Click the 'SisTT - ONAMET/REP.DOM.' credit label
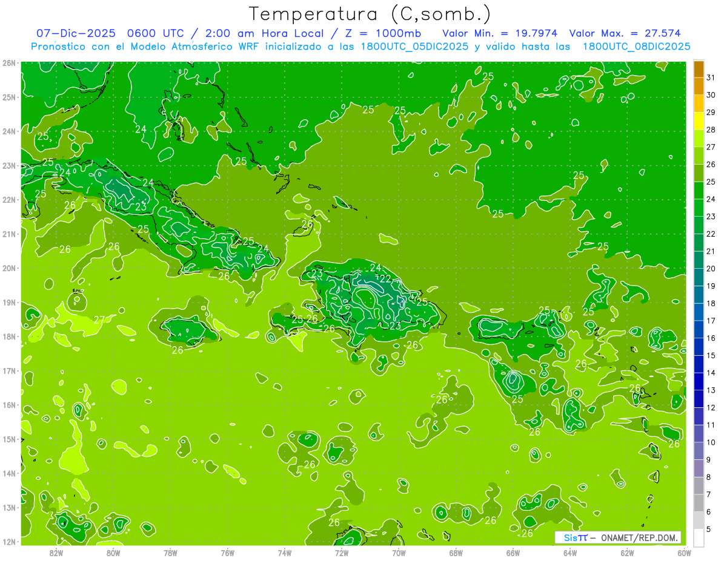Screen dimensions: 727x561 (x=618, y=537)
